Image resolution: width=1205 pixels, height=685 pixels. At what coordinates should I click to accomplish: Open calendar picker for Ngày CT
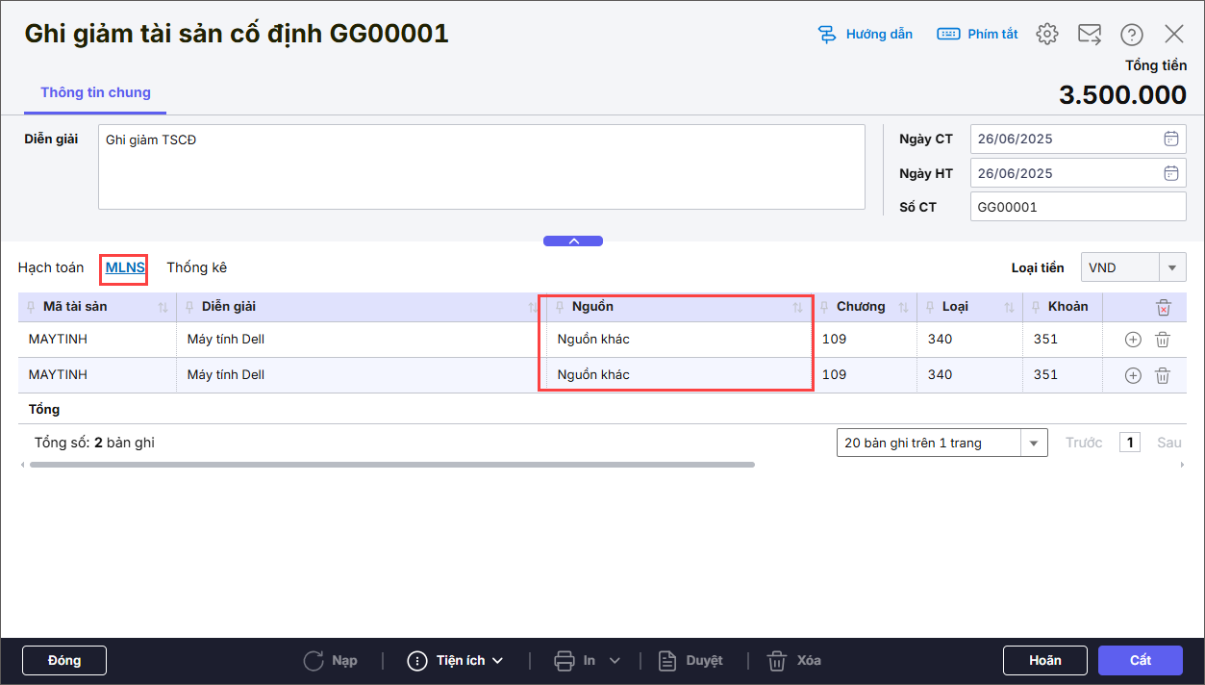click(x=1170, y=139)
